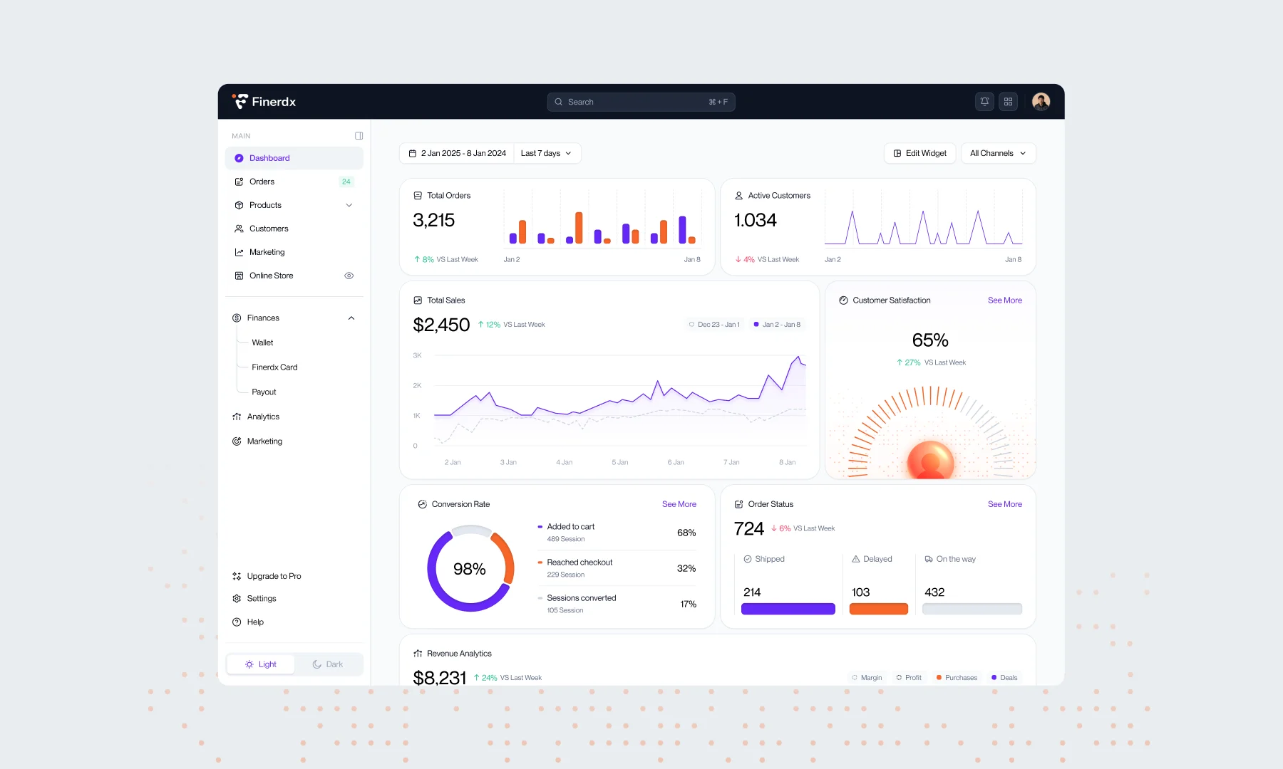Click the Customer Satisfaction gauge icon
The height and width of the screenshot is (769, 1283).
pyautogui.click(x=843, y=300)
